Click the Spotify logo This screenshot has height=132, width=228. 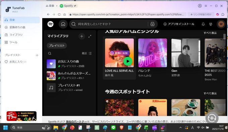pos(50,24)
